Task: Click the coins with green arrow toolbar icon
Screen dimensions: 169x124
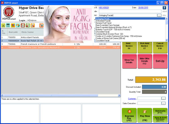Action: [18, 25]
